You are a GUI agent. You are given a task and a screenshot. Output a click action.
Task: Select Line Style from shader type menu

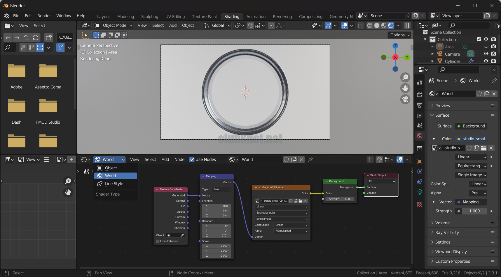(114, 184)
